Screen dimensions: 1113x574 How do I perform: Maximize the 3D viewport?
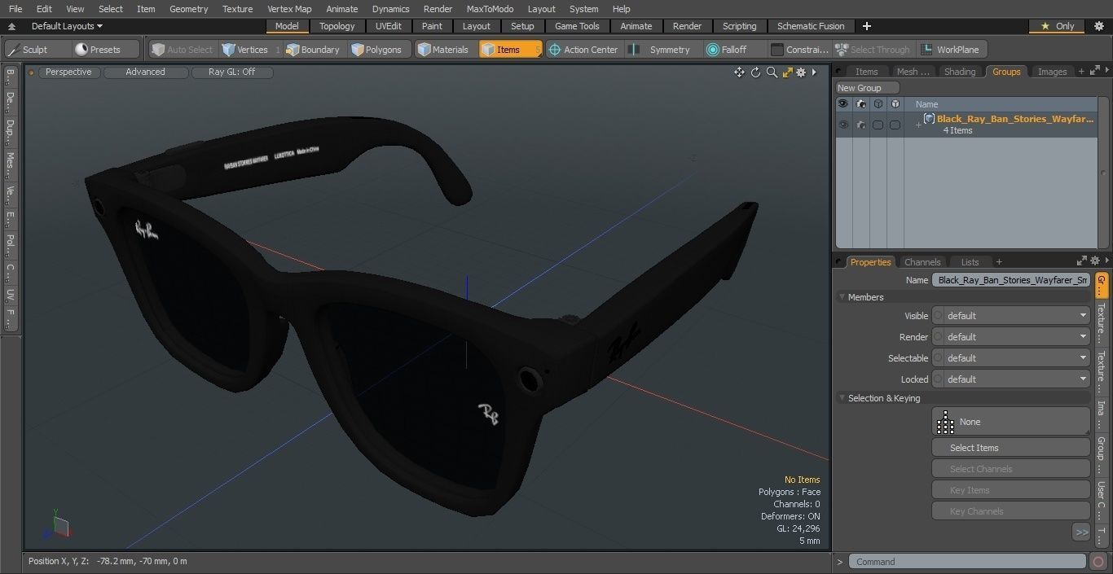tap(787, 72)
